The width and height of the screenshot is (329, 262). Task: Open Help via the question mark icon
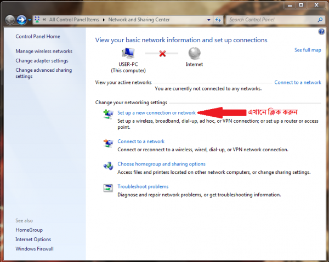click(x=321, y=32)
